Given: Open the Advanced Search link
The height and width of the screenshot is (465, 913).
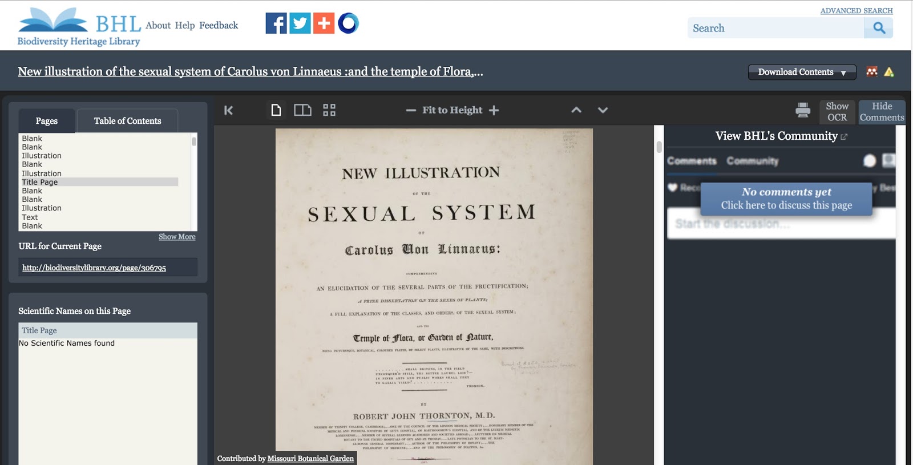Looking at the screenshot, I should (x=856, y=10).
